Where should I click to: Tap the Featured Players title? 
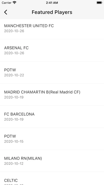52,12
